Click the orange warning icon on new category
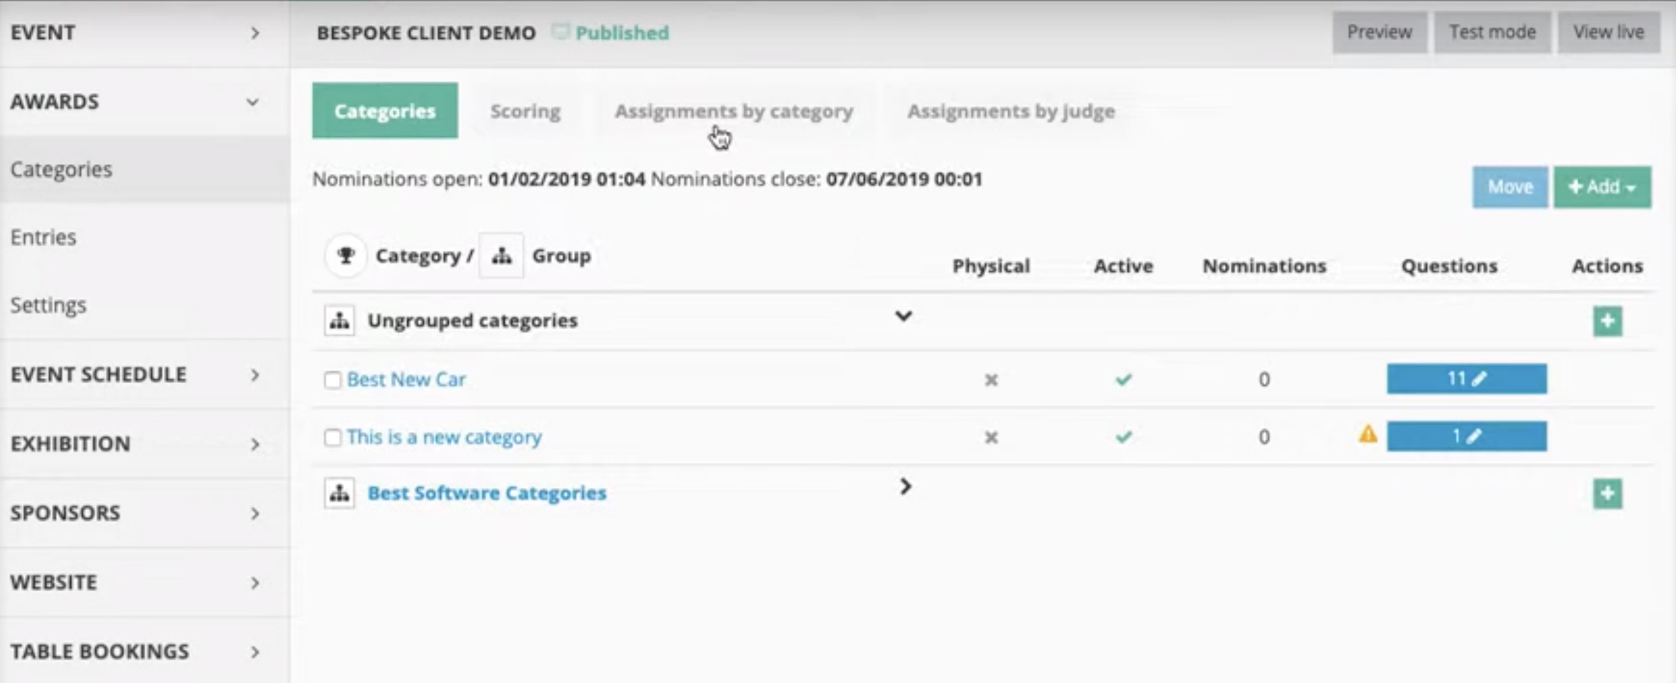The width and height of the screenshot is (1676, 683). [x=1367, y=434]
